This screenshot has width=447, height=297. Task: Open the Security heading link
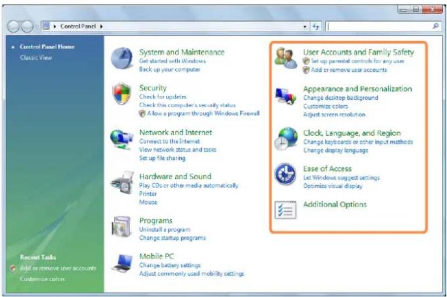[153, 88]
